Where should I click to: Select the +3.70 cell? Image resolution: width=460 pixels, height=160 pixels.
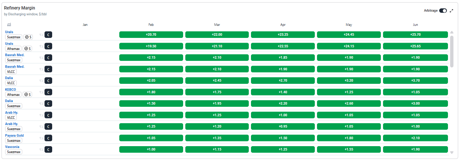(x=415, y=81)
